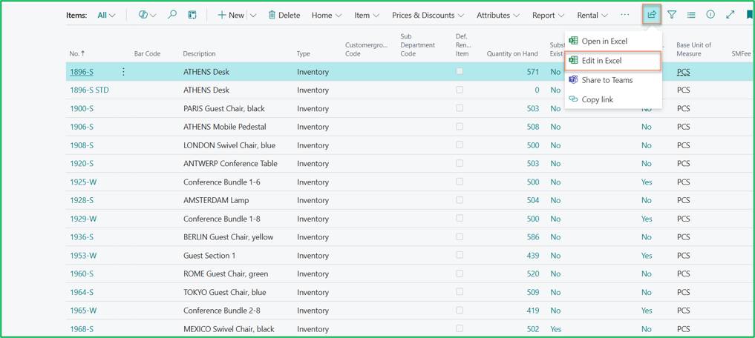This screenshot has width=755, height=338.
Task: Expand the arrow next to New
Action: (x=253, y=15)
